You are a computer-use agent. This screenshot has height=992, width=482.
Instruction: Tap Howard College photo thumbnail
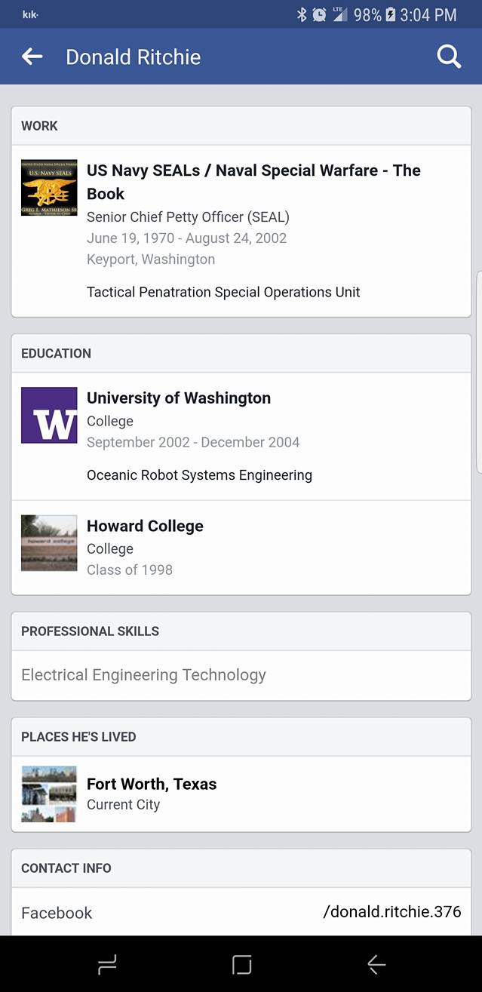click(49, 543)
